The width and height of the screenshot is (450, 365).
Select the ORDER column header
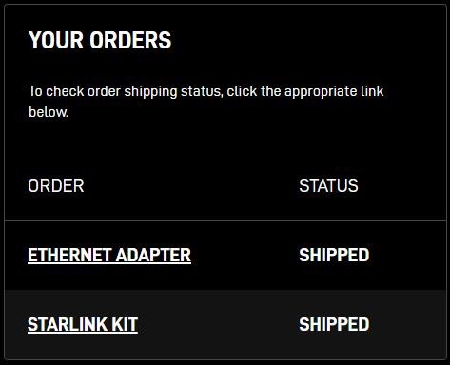click(x=56, y=185)
